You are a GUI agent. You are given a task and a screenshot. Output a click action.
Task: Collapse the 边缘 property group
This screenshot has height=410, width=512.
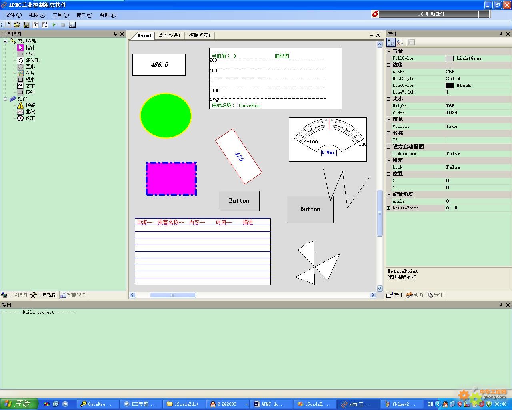[389, 65]
